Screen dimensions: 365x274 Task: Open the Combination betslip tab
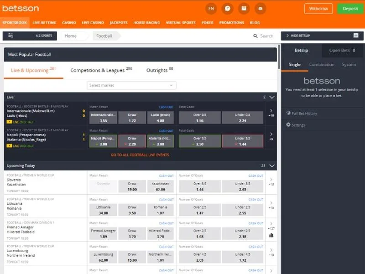click(x=322, y=65)
